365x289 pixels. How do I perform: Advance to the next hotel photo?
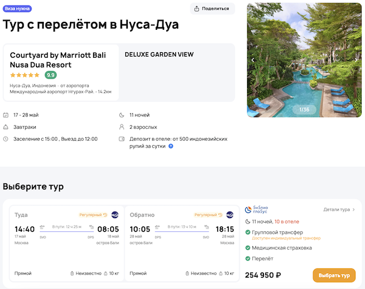tap(355, 60)
